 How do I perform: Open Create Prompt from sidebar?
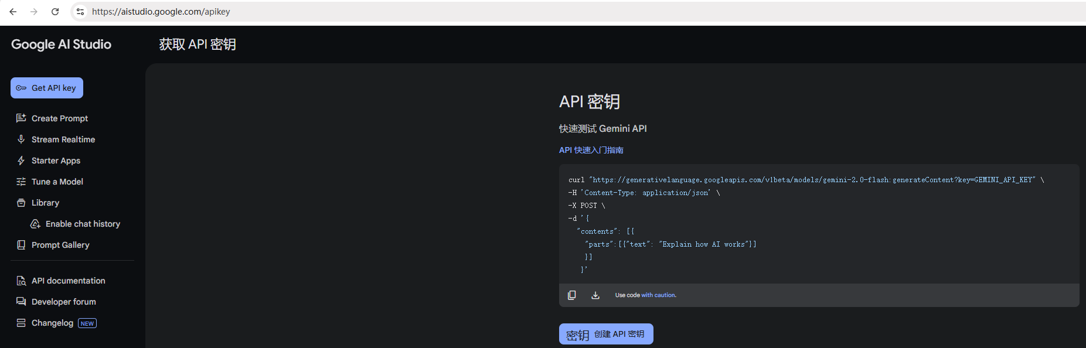pos(59,118)
